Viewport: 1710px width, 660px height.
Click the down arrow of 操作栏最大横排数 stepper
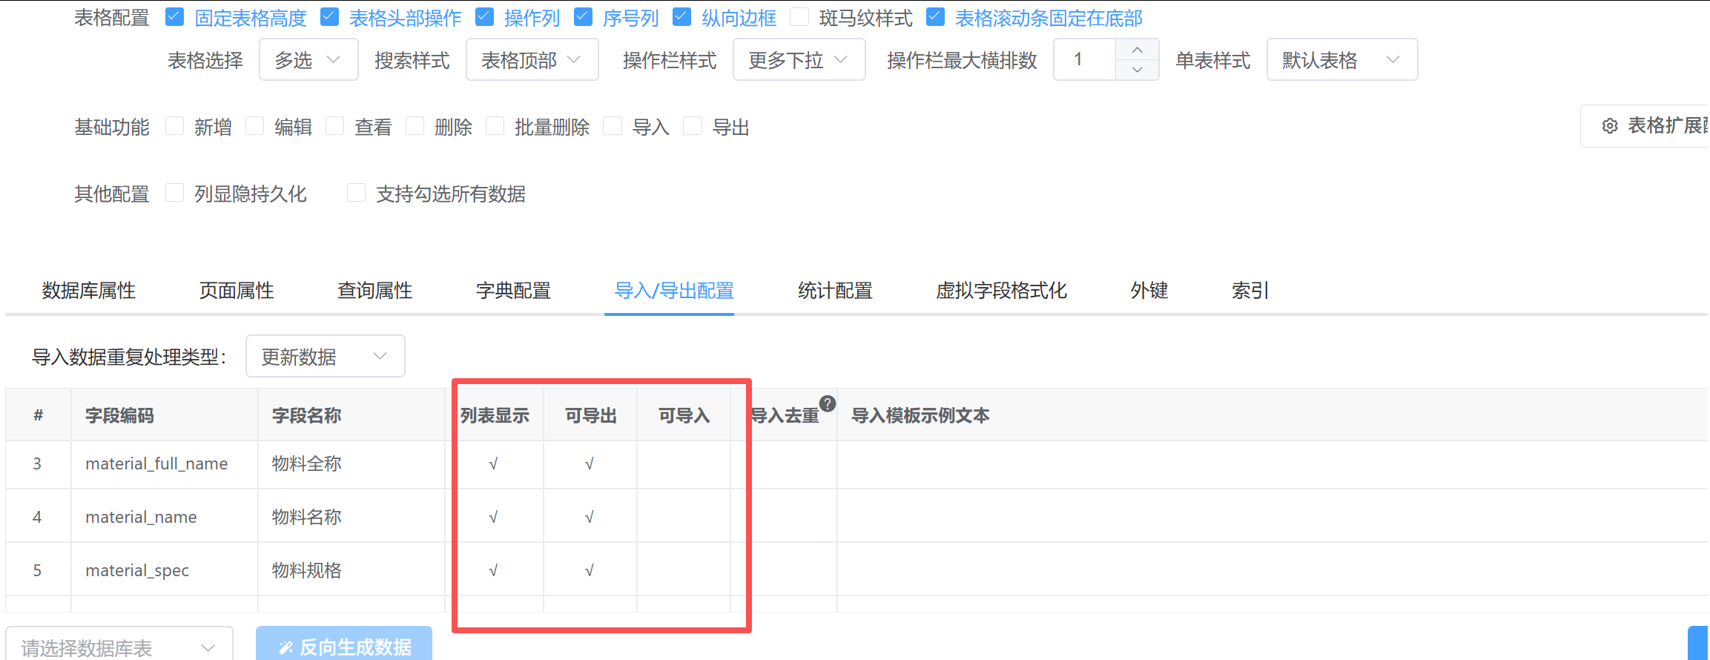(x=1137, y=70)
